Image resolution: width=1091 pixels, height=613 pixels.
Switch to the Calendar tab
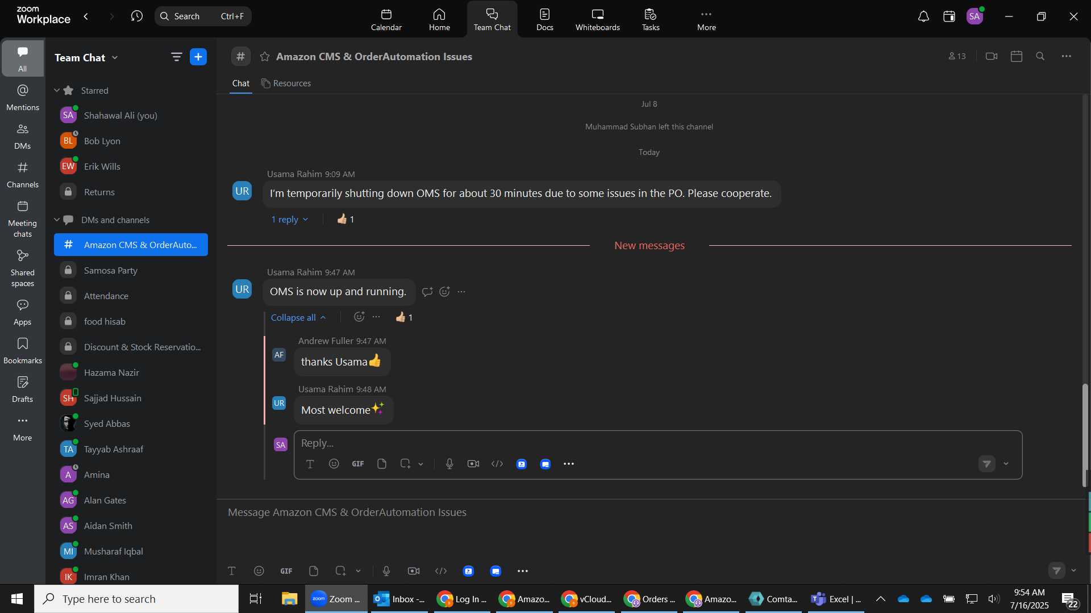386,20
